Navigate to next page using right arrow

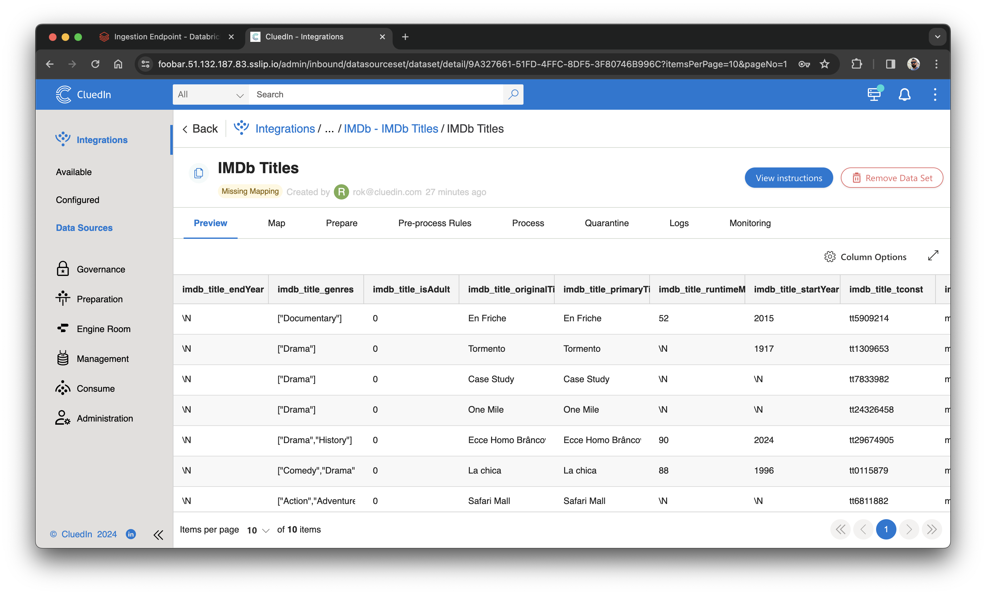909,530
